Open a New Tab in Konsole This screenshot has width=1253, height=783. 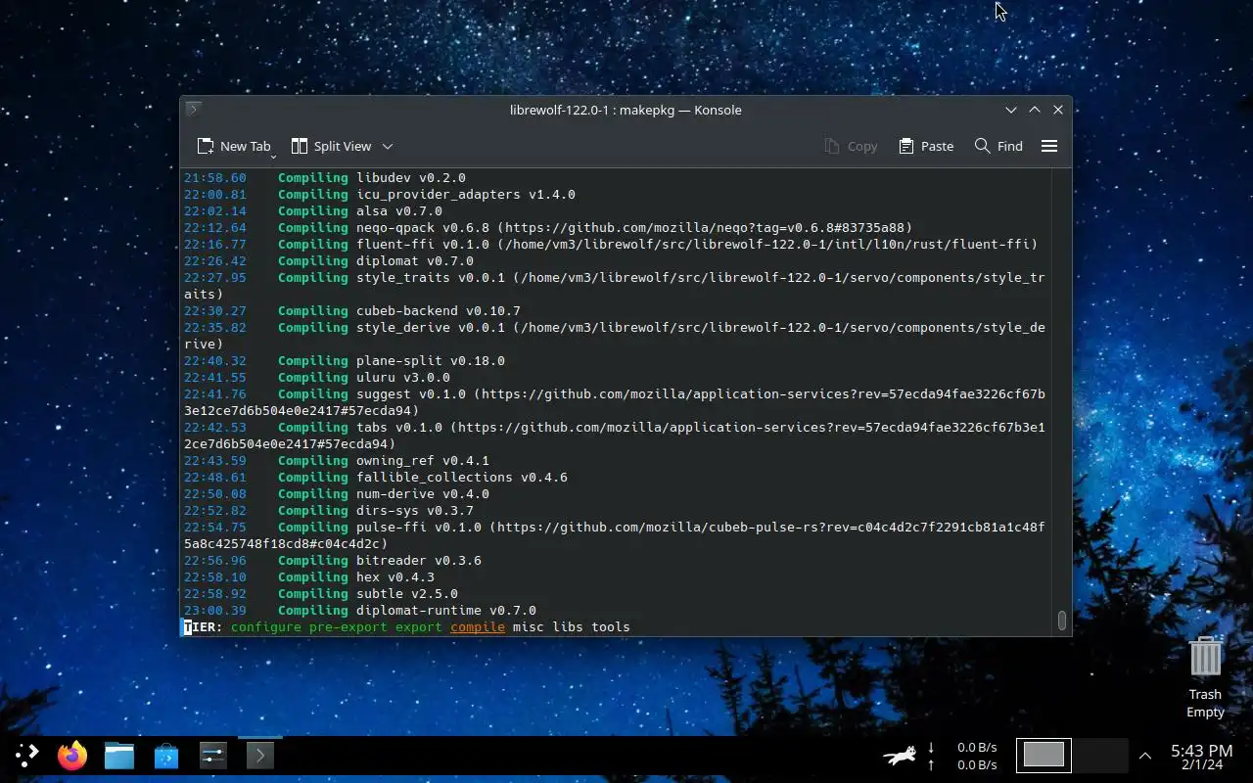(233, 146)
